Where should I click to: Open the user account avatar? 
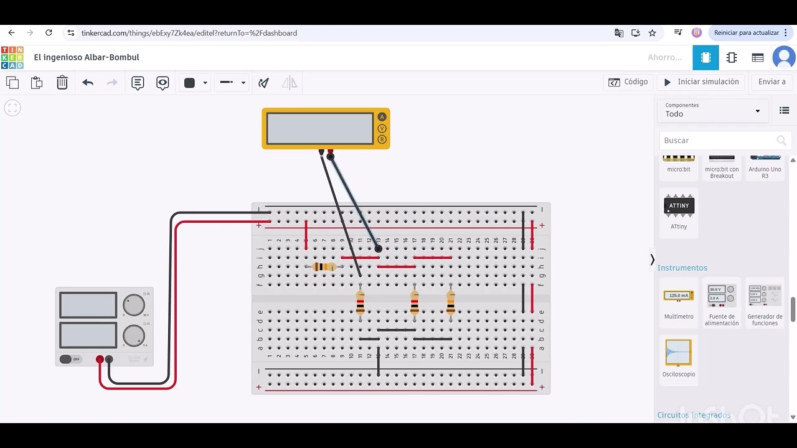pos(784,57)
